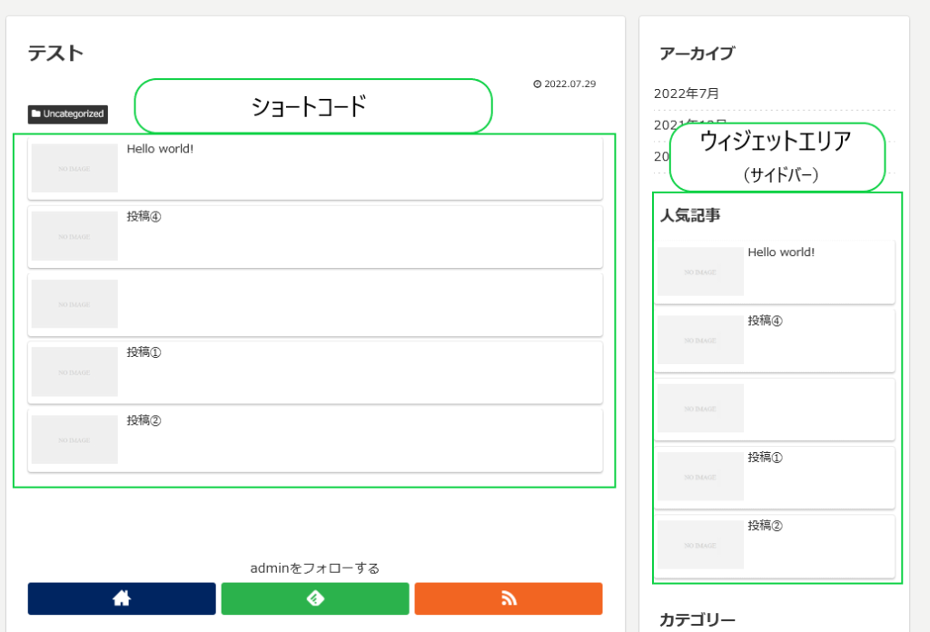
Task: Open 投稿② in the main post list
Action: tap(143, 420)
